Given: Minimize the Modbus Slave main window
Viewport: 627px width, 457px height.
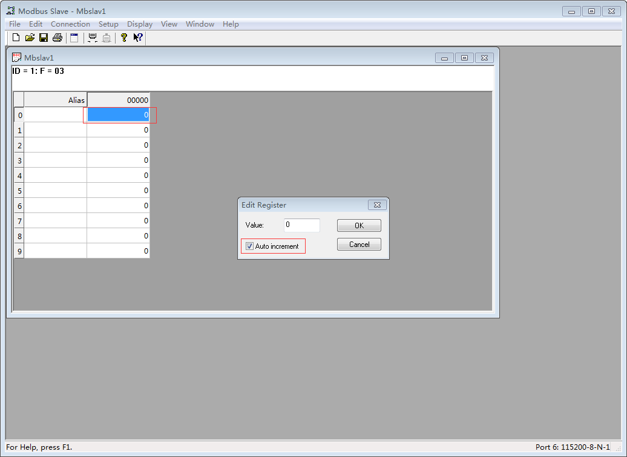Looking at the screenshot, I should pos(571,11).
